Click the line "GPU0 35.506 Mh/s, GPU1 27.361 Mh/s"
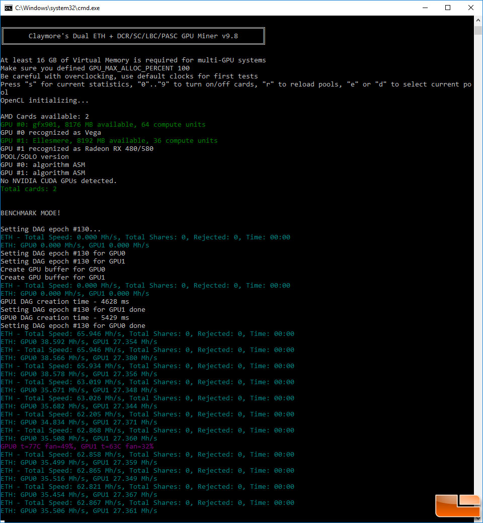The height and width of the screenshot is (523, 483). [x=79, y=510]
